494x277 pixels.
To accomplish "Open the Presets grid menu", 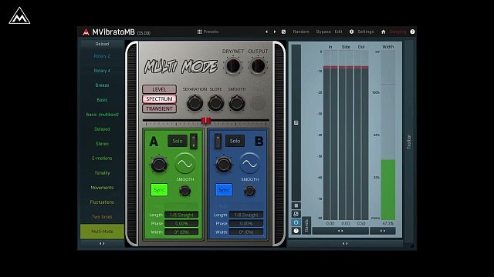I will point(208,32).
